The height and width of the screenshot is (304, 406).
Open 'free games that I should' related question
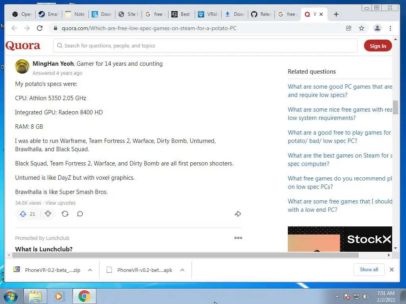coord(340,205)
